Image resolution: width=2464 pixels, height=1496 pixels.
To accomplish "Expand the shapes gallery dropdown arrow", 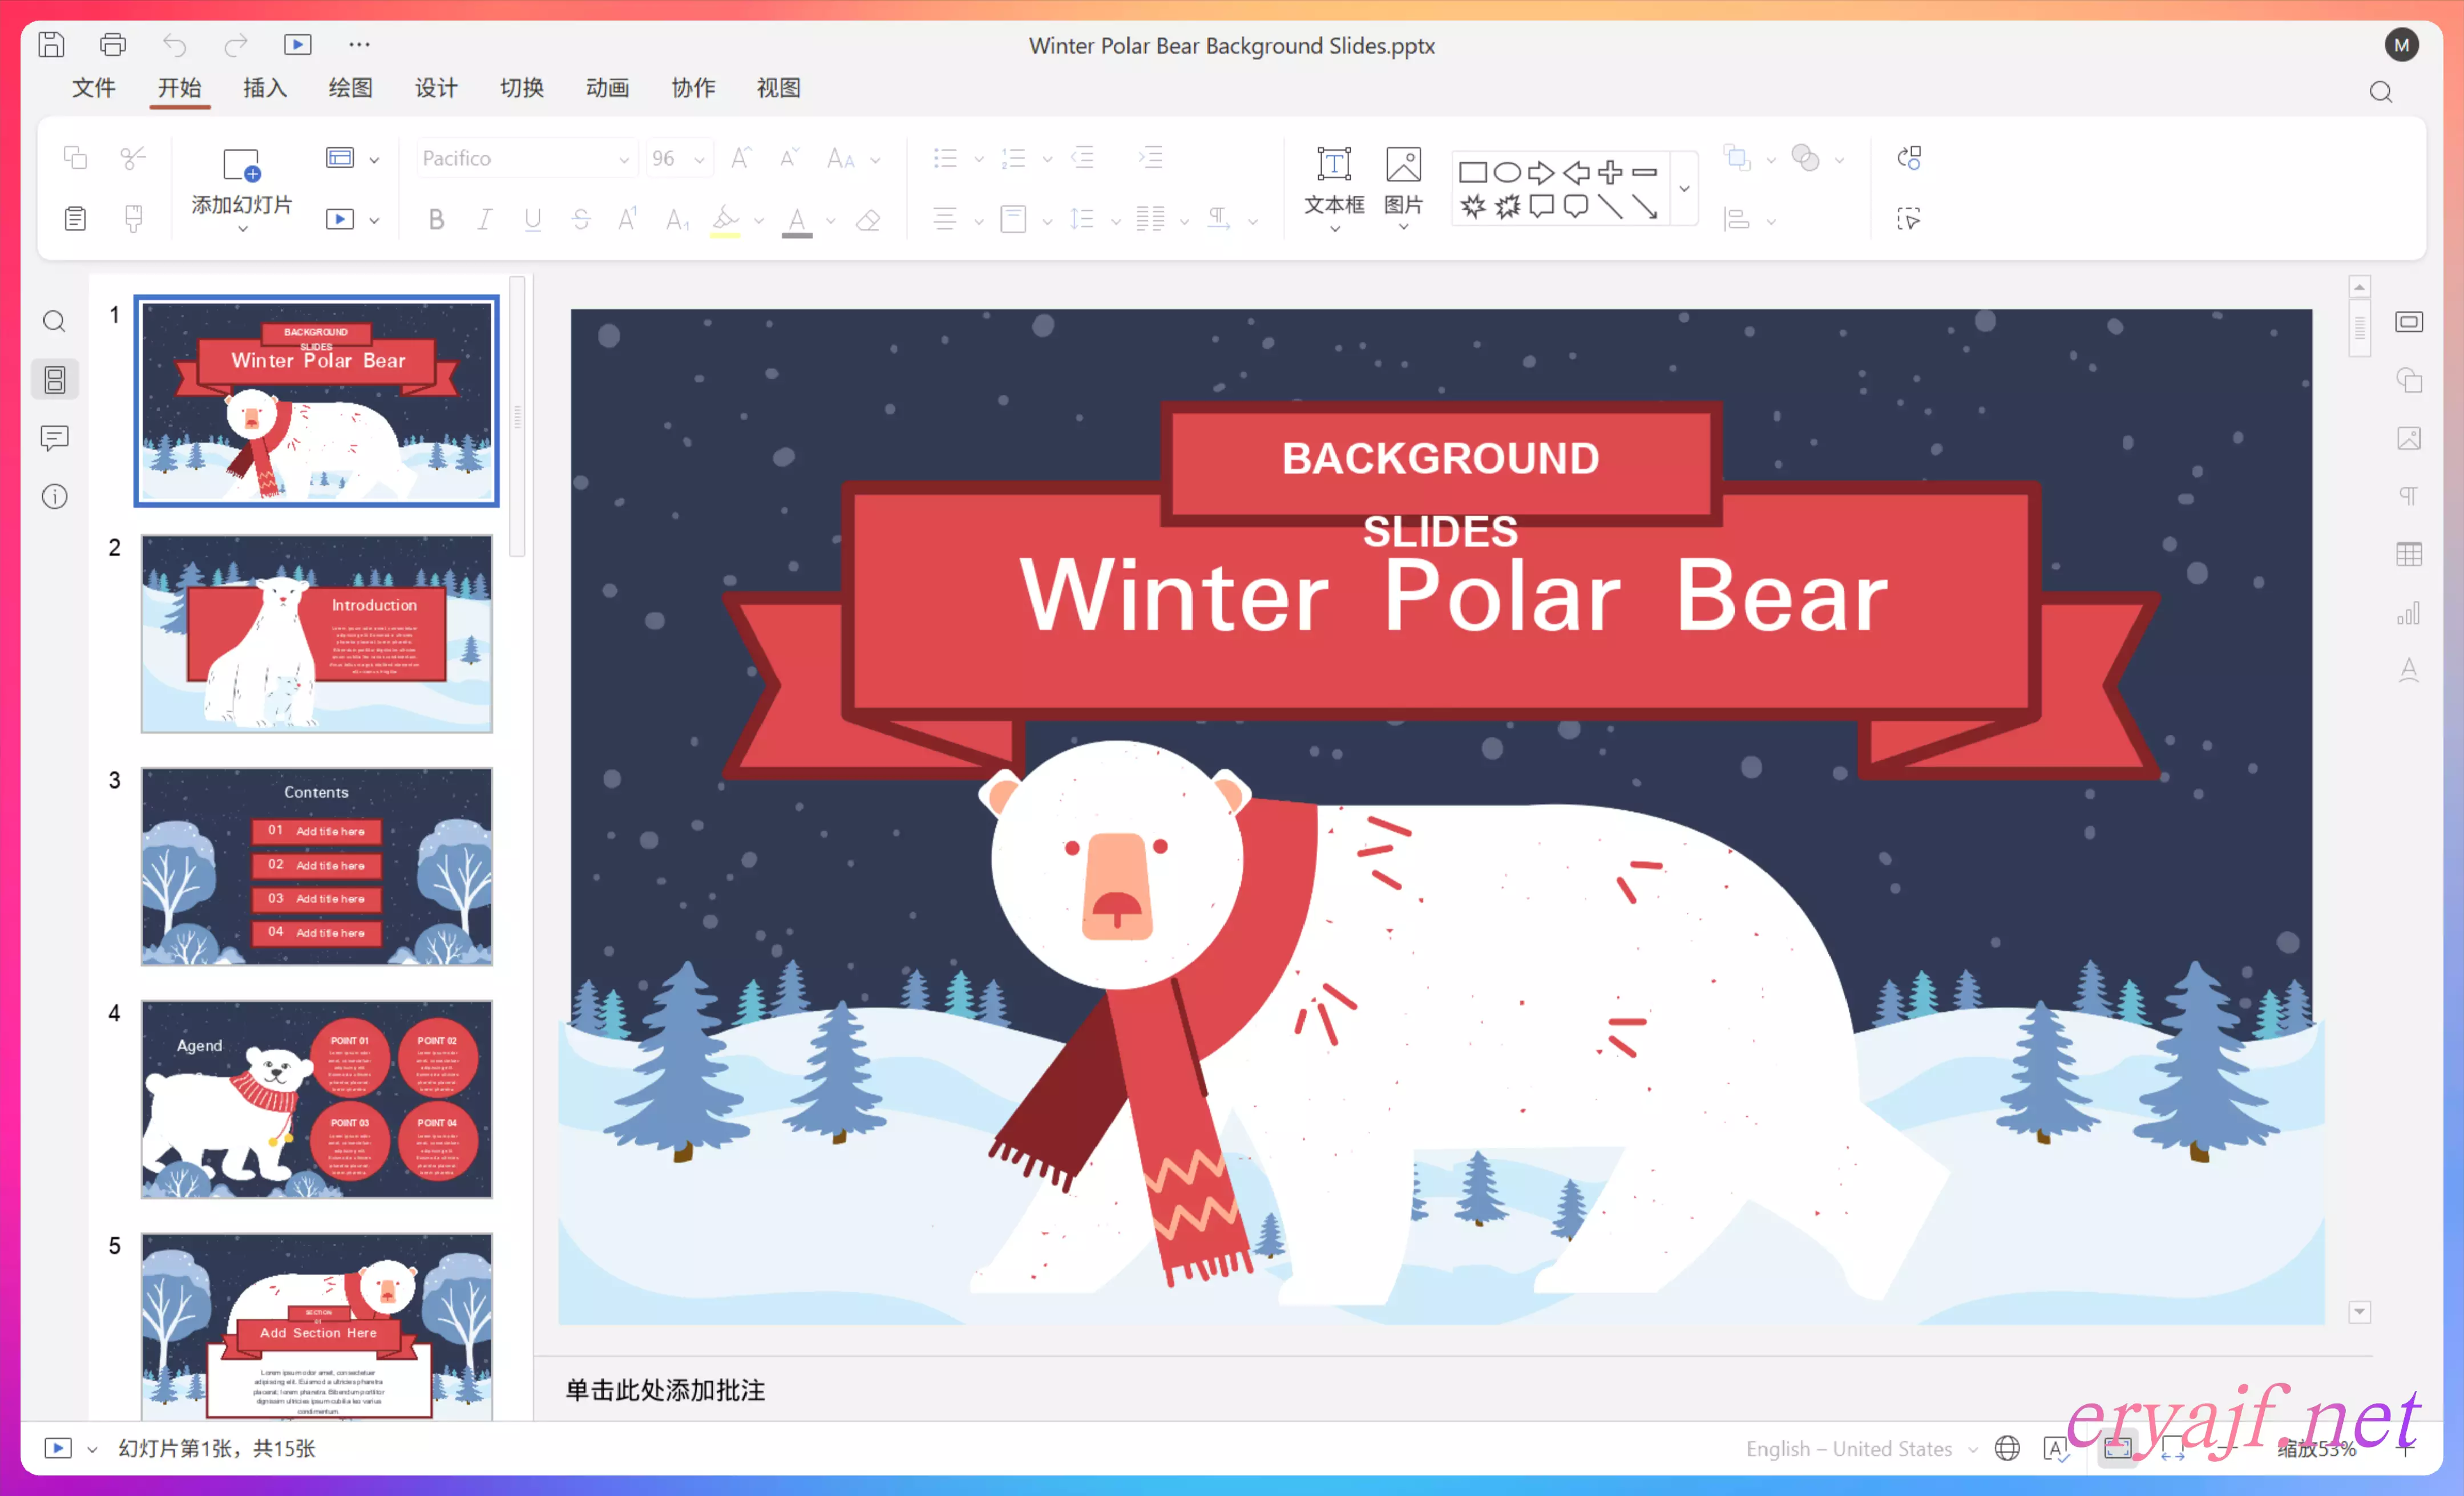I will [1684, 189].
